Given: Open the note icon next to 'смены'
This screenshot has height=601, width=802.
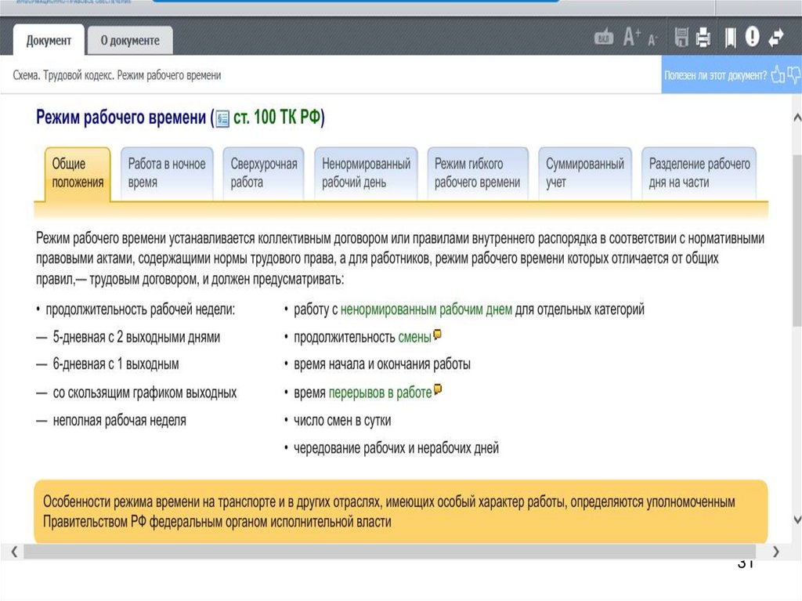Looking at the screenshot, I should [x=437, y=335].
